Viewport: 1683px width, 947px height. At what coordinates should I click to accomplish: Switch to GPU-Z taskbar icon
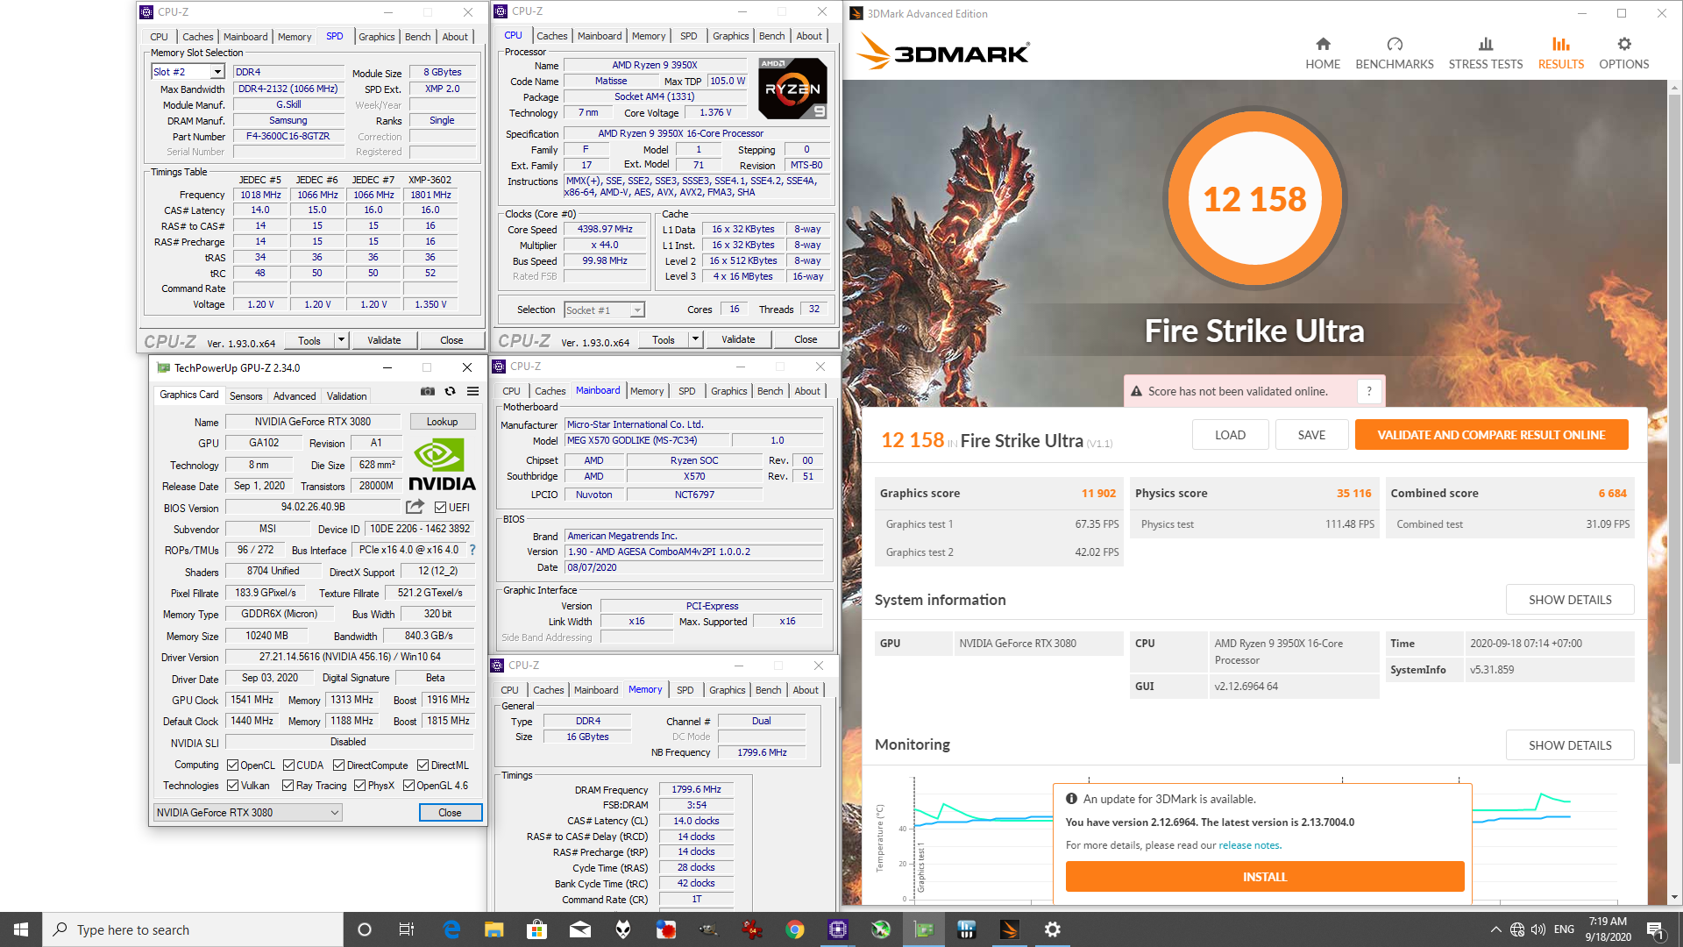pyautogui.click(x=924, y=929)
